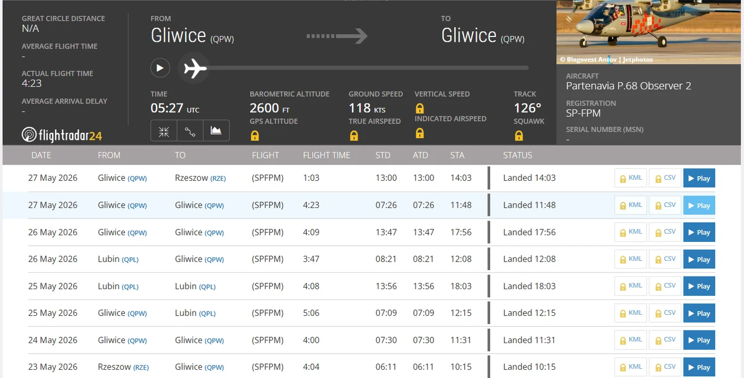Click the True Airspeed lock icon
Screen dimensions: 744x378
353,136
